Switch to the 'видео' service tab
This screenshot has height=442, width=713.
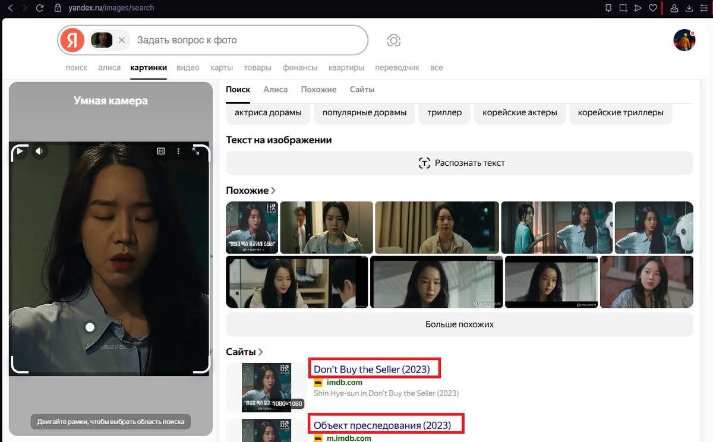(188, 68)
